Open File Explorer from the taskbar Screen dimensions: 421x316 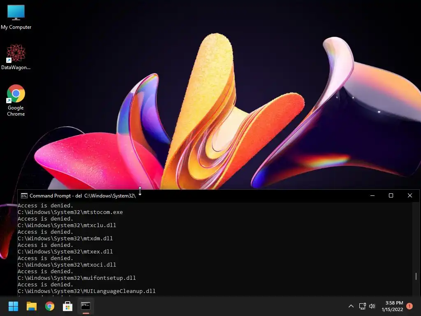(x=31, y=306)
